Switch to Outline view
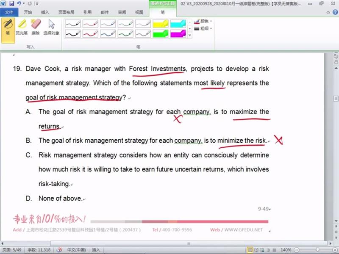Viewport: 339px width, 254px height. [268, 250]
